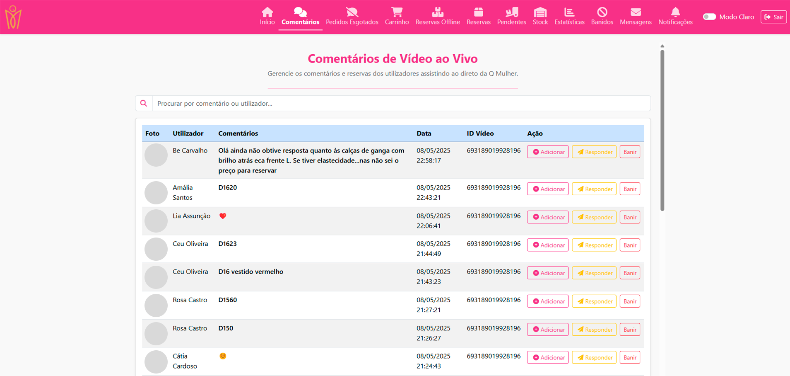Click the Sair logout button
This screenshot has width=790, height=376.
[x=773, y=17]
